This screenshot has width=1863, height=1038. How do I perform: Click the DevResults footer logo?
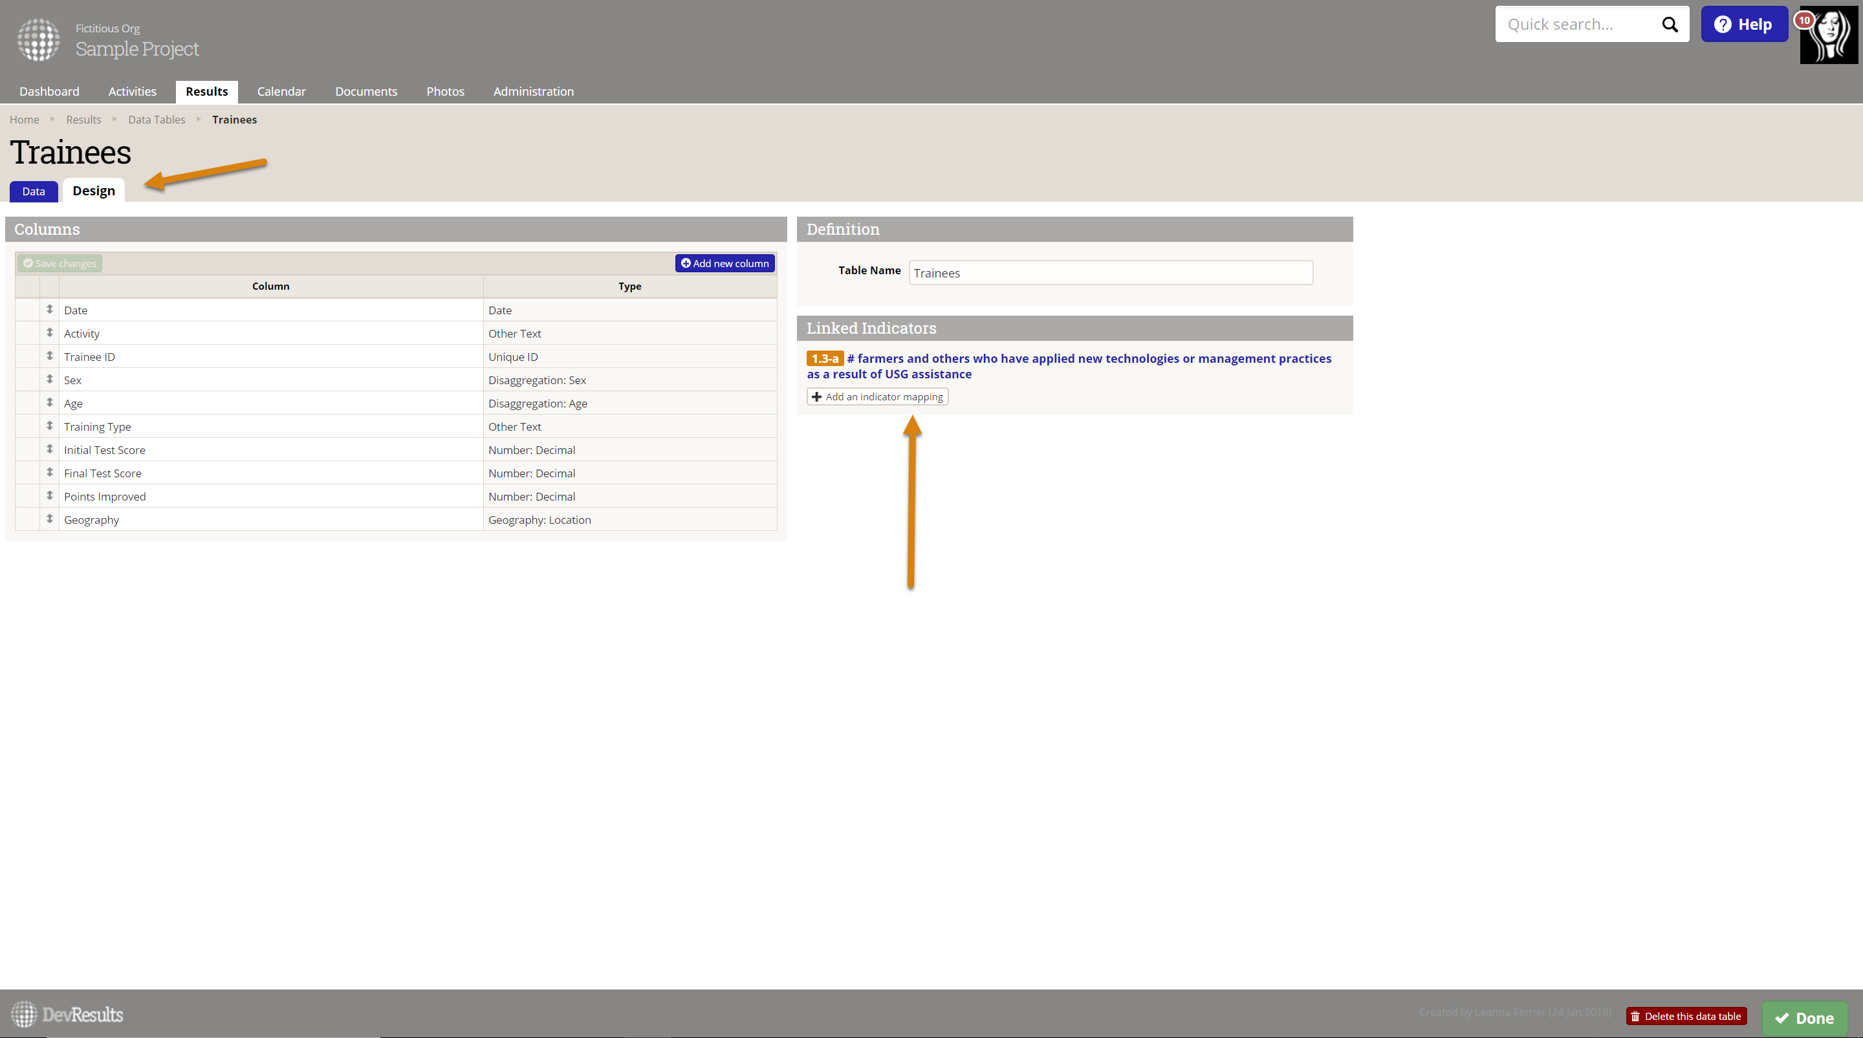67,1014
